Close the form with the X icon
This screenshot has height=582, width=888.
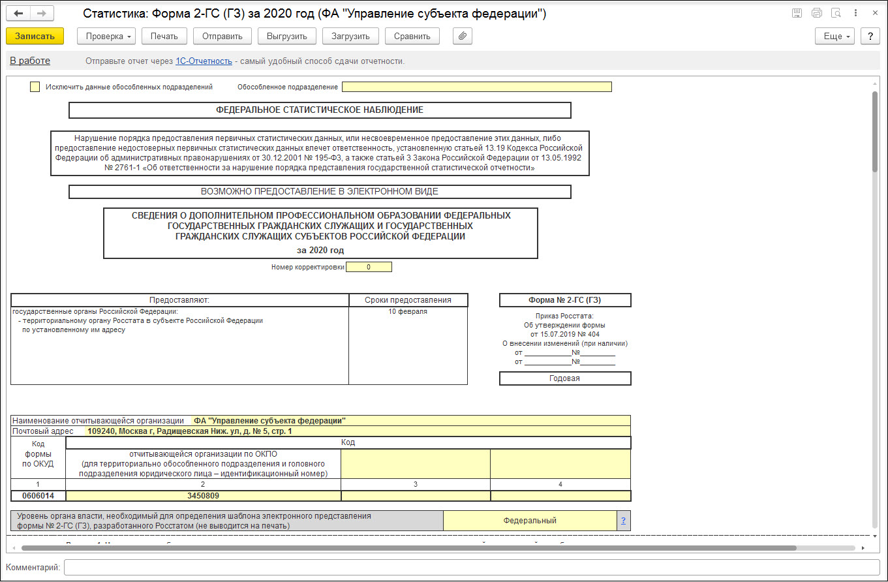[x=874, y=13]
